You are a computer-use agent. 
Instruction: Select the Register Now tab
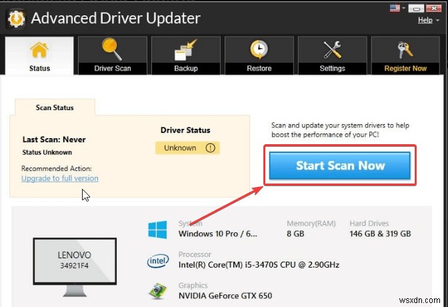point(405,56)
